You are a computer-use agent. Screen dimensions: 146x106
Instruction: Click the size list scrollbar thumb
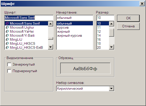pos(111,33)
